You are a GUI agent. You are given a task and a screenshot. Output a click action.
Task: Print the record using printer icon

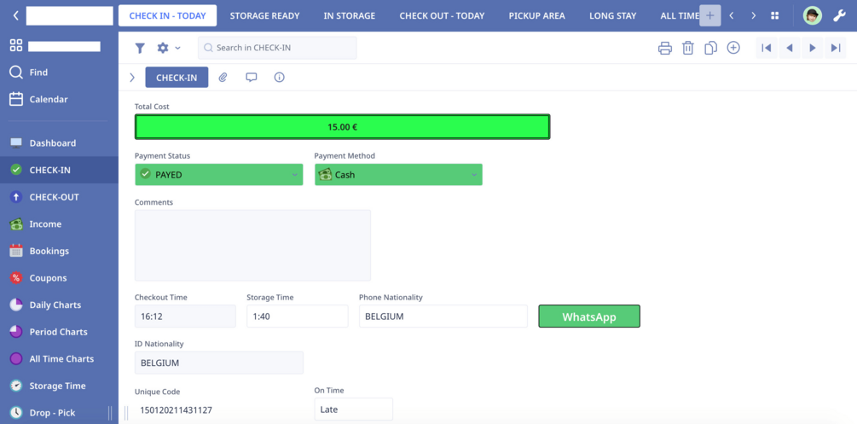point(664,48)
